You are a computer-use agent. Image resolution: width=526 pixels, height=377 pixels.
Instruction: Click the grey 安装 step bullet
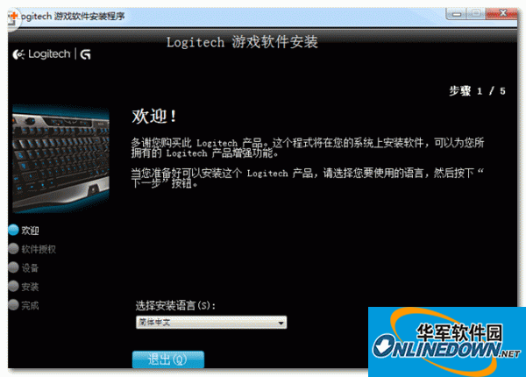[12, 287]
